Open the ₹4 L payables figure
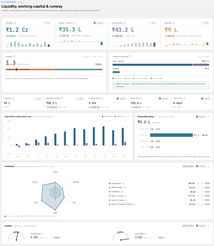The height and width of the screenshot is (246, 214). pos(7,103)
